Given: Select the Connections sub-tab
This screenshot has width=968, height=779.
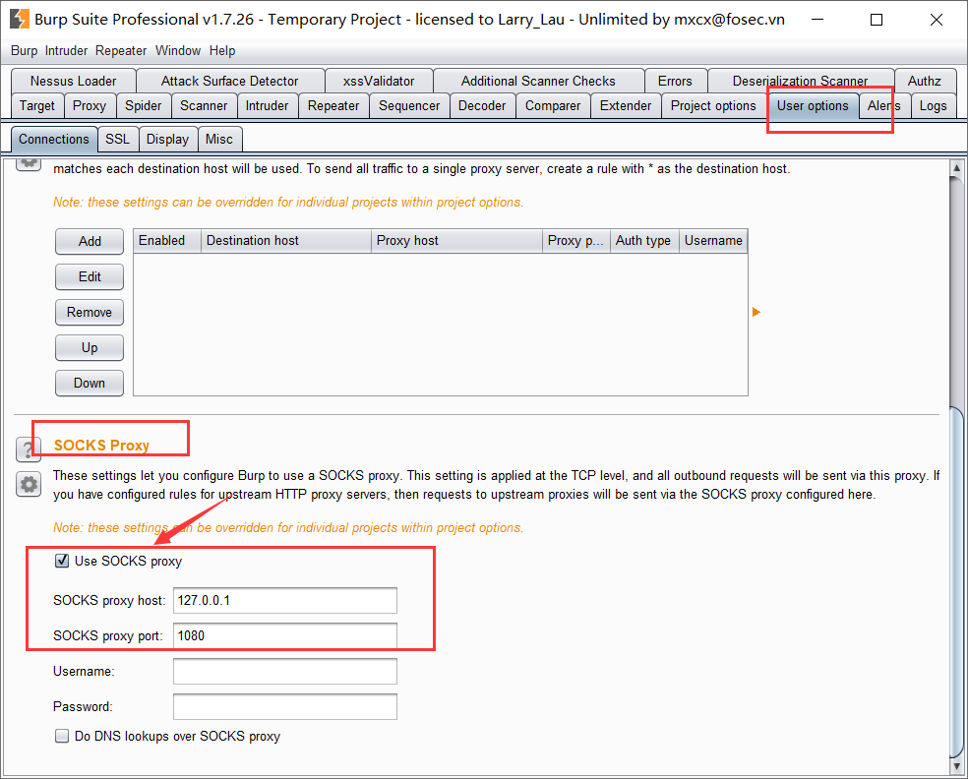Looking at the screenshot, I should tap(54, 139).
